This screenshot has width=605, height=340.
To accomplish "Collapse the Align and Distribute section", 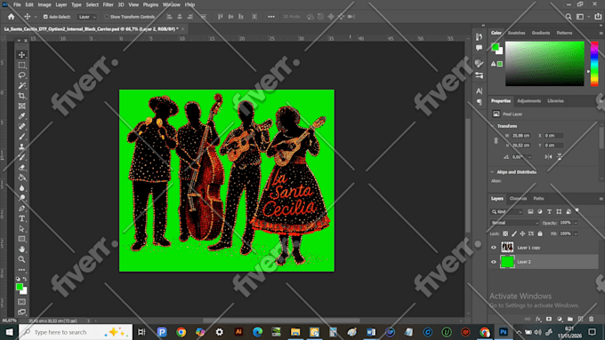I will (492, 172).
